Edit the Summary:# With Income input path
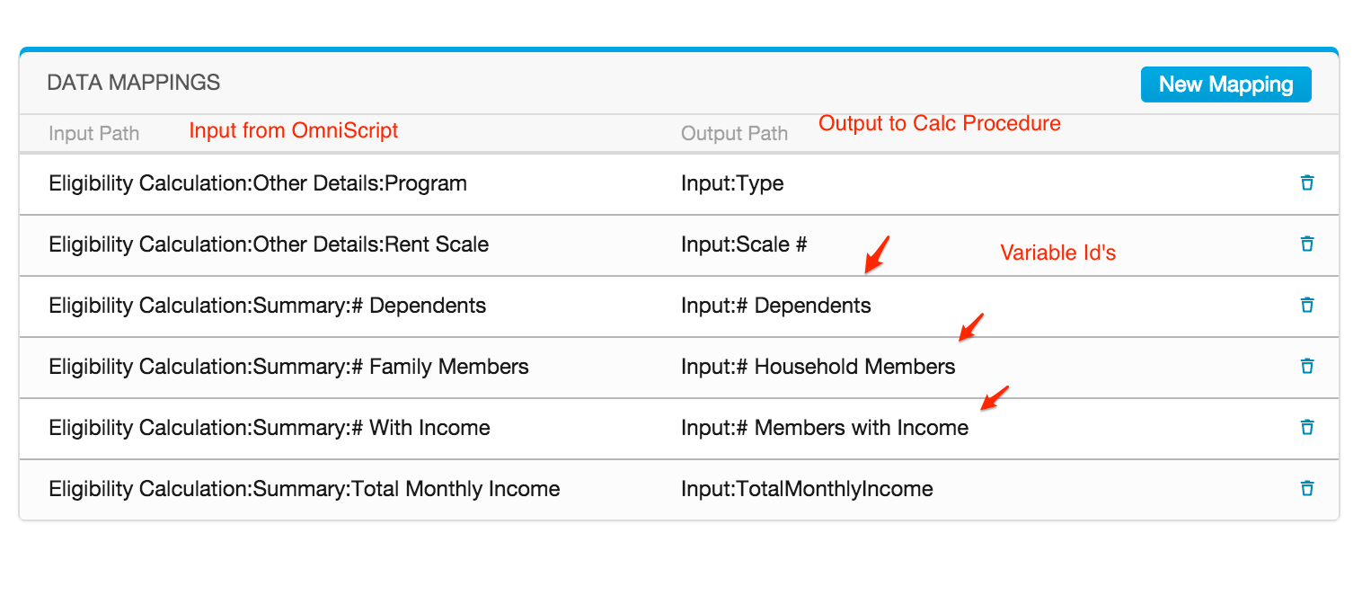 click(x=270, y=428)
